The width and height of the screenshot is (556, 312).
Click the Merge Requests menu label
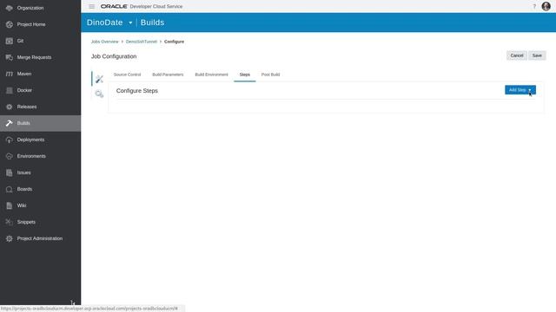[34, 57]
